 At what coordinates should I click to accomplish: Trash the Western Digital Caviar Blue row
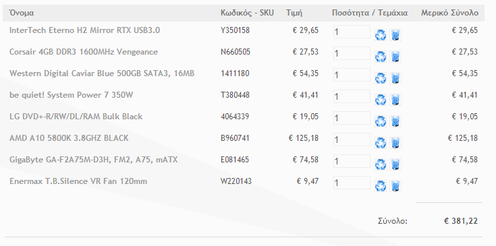pyautogui.click(x=395, y=78)
